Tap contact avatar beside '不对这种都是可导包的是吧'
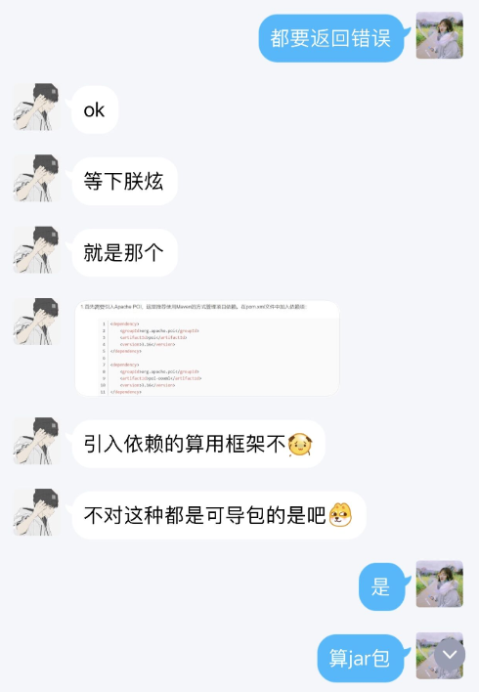 [36, 512]
